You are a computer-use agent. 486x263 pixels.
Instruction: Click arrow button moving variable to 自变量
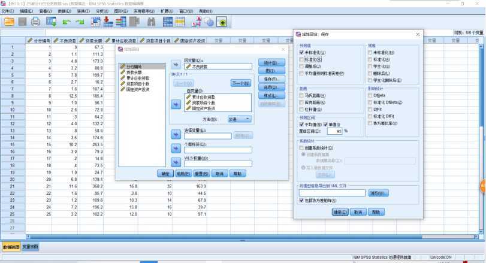pos(176,104)
